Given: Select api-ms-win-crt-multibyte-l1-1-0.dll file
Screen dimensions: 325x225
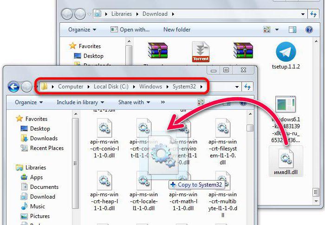Looking at the screenshot, I should [x=222, y=194].
